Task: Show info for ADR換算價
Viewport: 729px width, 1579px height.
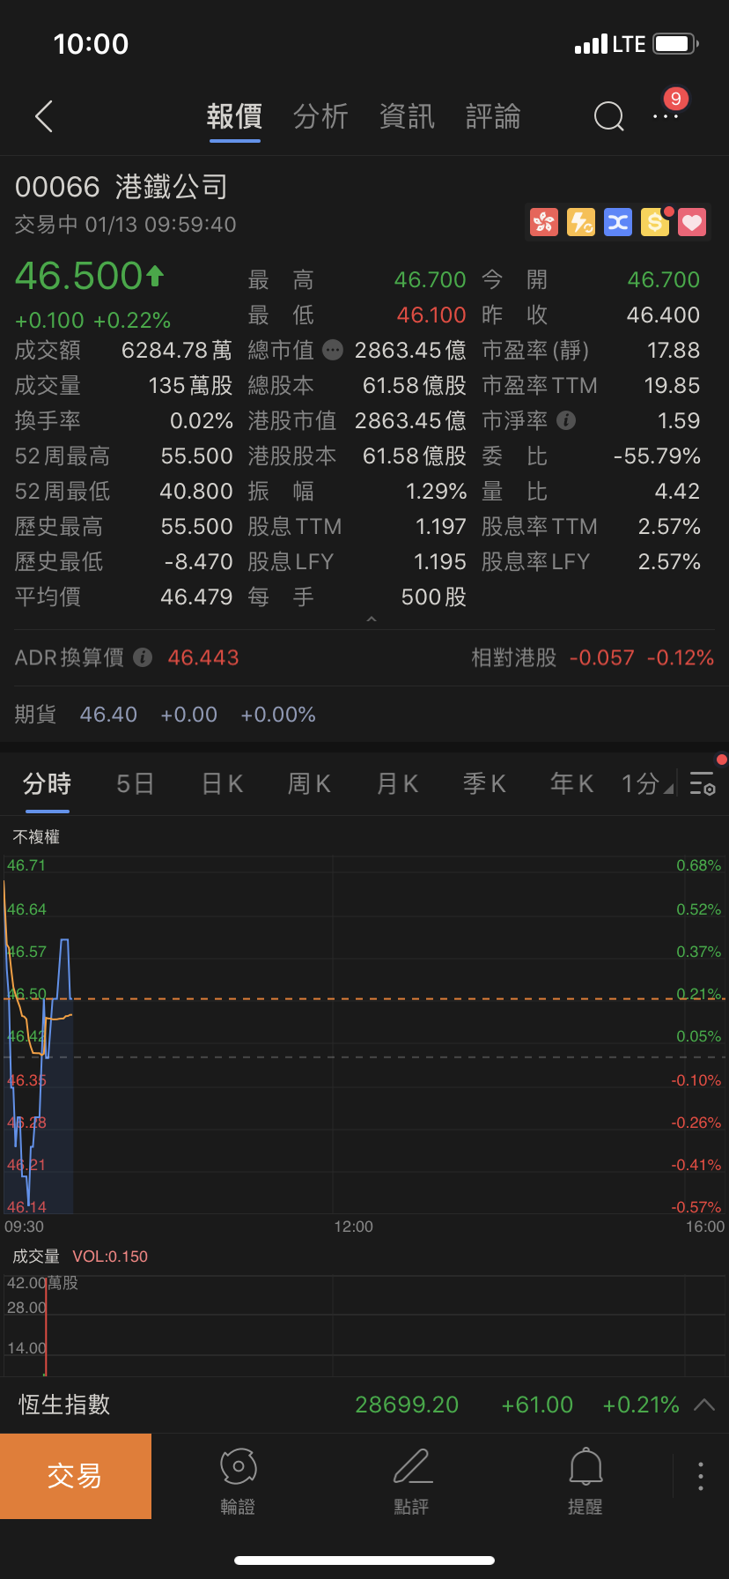Action: click(x=143, y=657)
